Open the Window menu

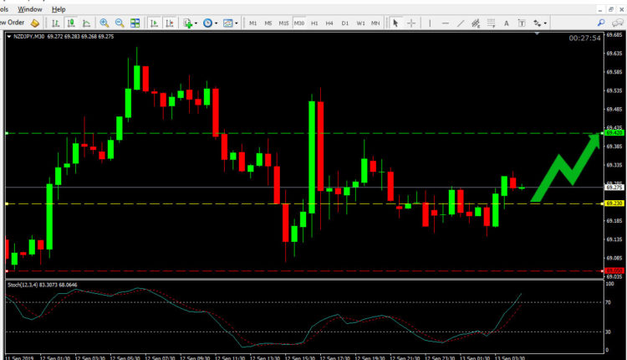point(31,8)
